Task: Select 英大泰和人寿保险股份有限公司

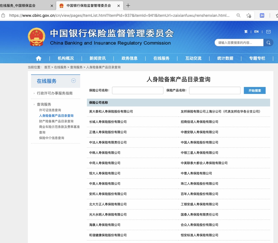Action: click(111, 112)
